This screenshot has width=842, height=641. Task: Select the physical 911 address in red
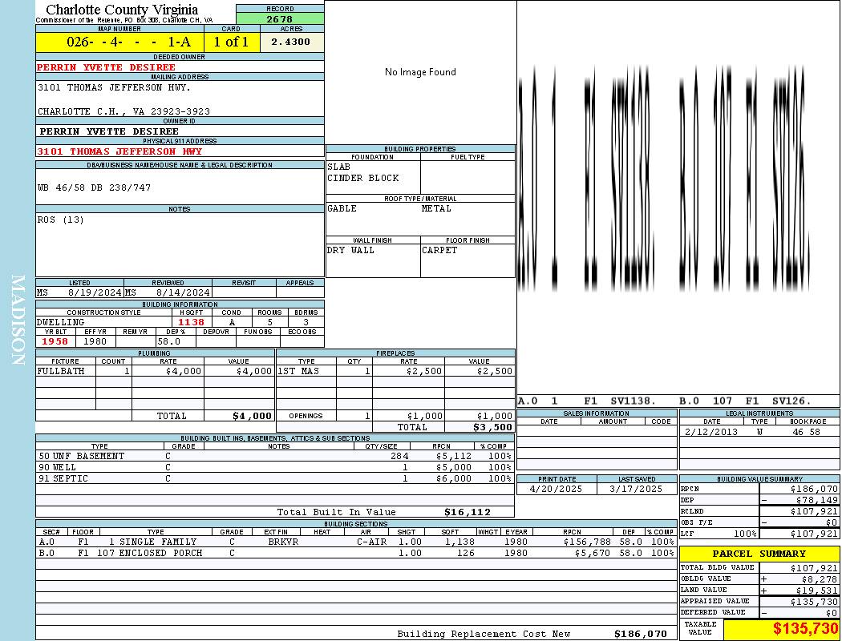119,151
